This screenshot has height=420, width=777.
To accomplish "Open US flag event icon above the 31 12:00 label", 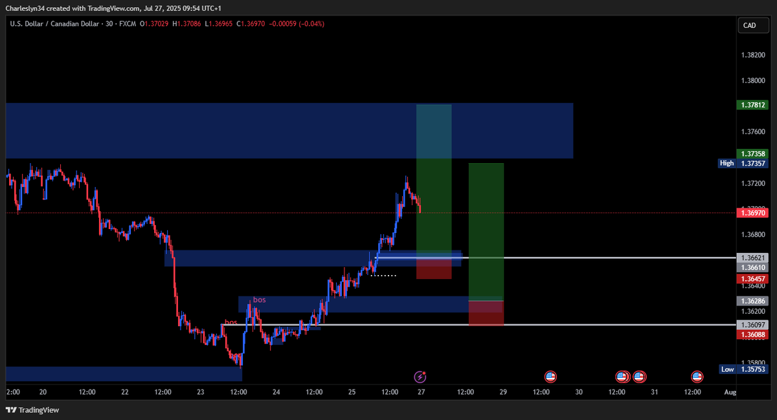I will (x=697, y=376).
